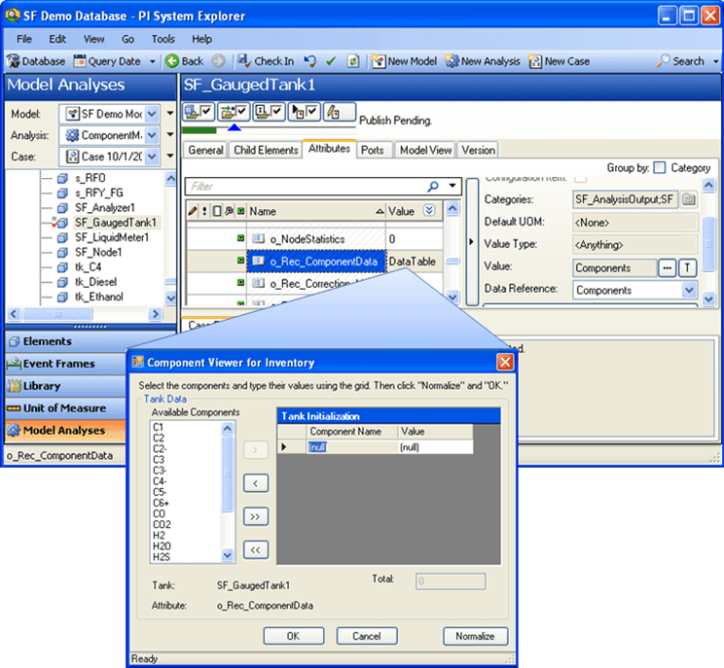The width and height of the screenshot is (724, 668).
Task: Open Categories browse folder icon
Action: click(x=689, y=199)
